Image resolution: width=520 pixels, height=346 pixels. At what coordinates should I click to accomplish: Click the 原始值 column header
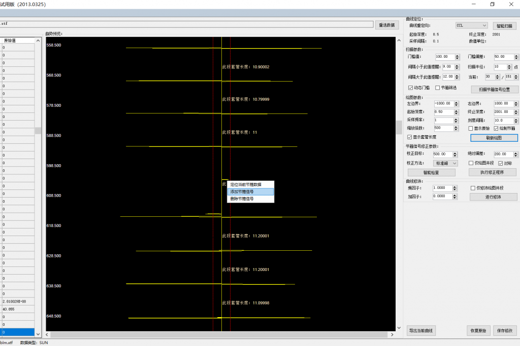pos(17,41)
